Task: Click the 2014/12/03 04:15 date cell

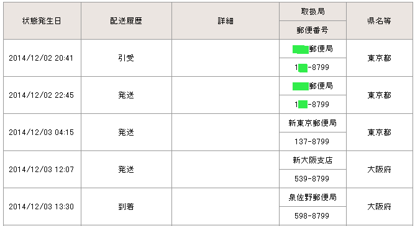Action: pos(42,133)
